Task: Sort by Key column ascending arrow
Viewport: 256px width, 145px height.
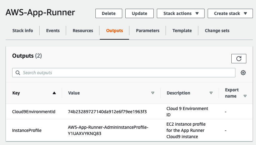Action: click(54, 93)
